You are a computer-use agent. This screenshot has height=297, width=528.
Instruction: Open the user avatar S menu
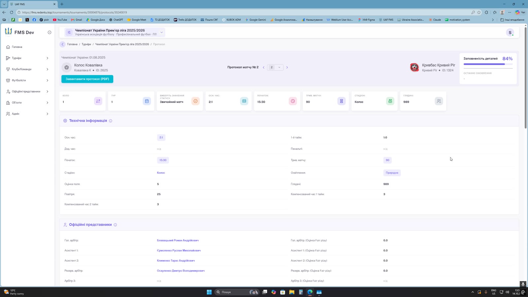[510, 32]
